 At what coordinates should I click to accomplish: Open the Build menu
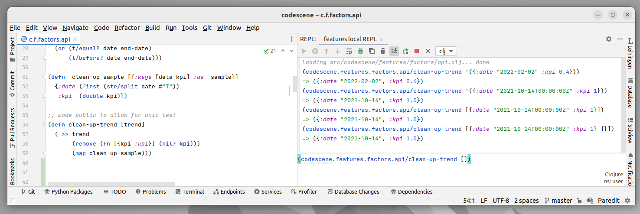point(153,28)
